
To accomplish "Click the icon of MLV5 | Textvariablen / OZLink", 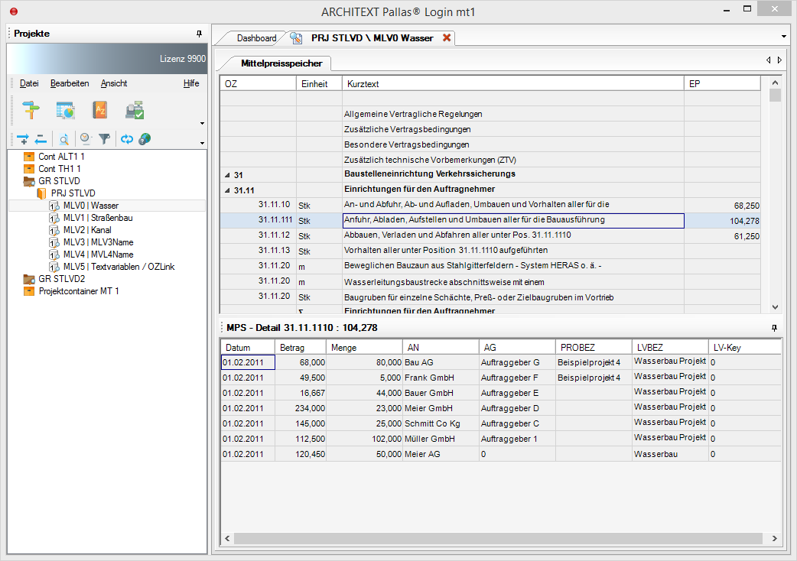I will (x=54, y=267).
